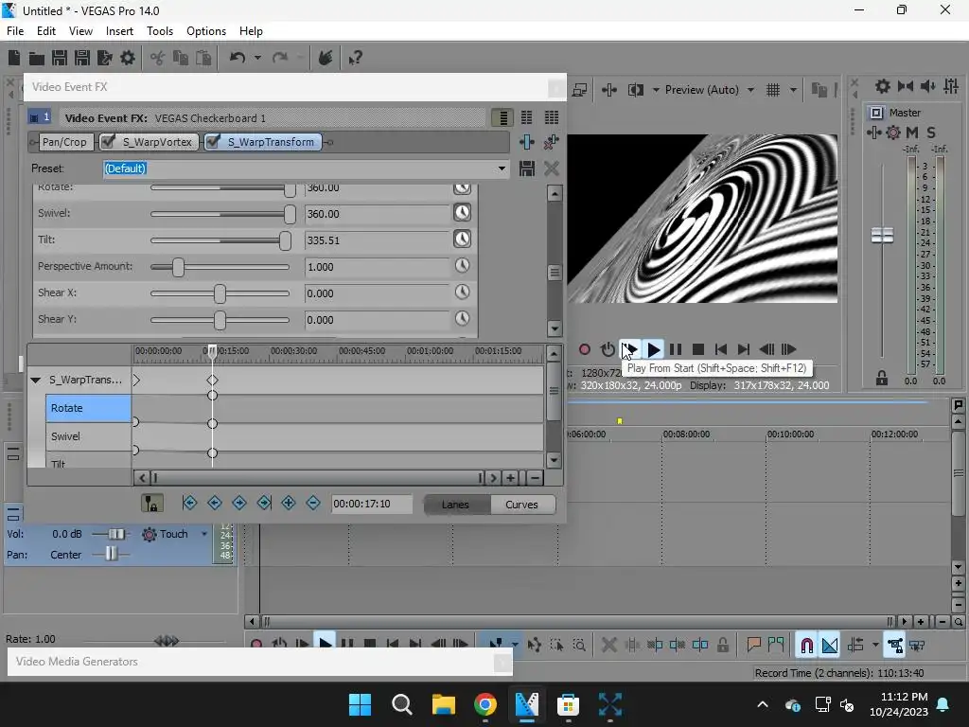Screen dimensions: 969x727
Task: Click the Cut scissors icon
Action: pyautogui.click(x=158, y=58)
